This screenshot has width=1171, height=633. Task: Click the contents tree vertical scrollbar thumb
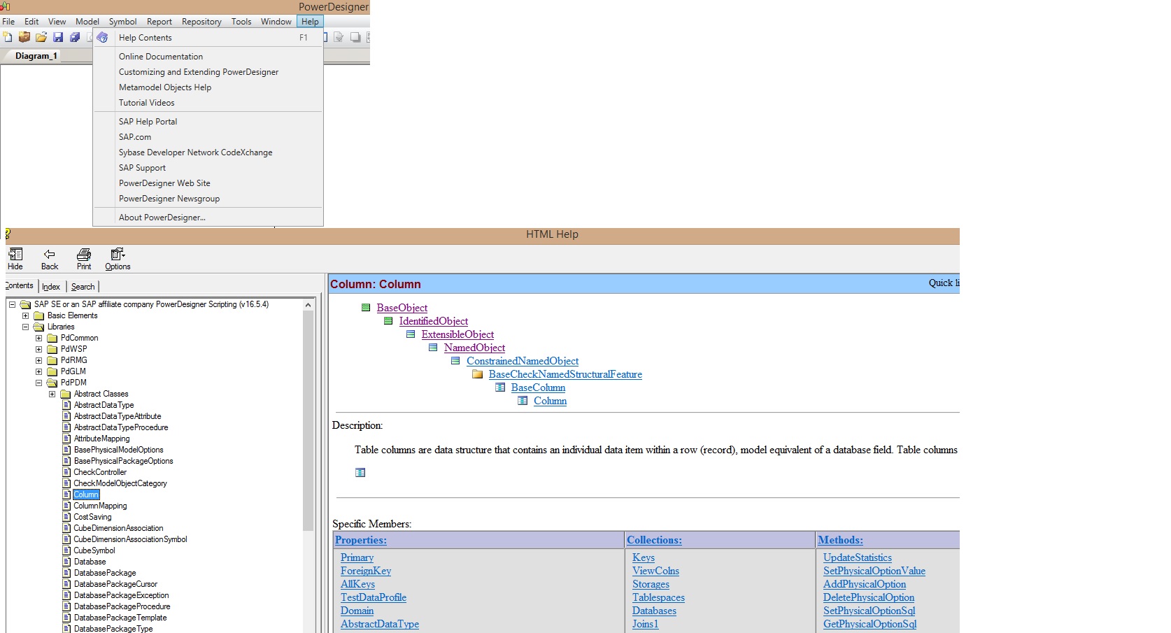point(308,421)
